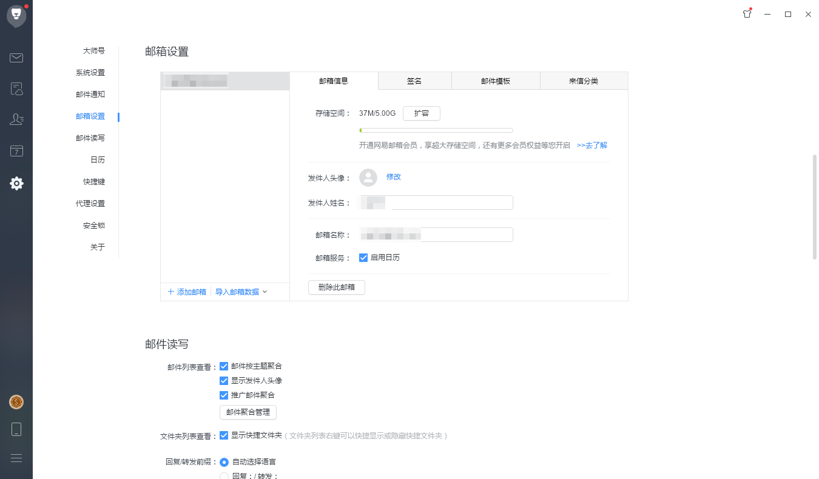Open the calendar icon in sidebar
Screen dimensions: 819x479
click(16, 151)
